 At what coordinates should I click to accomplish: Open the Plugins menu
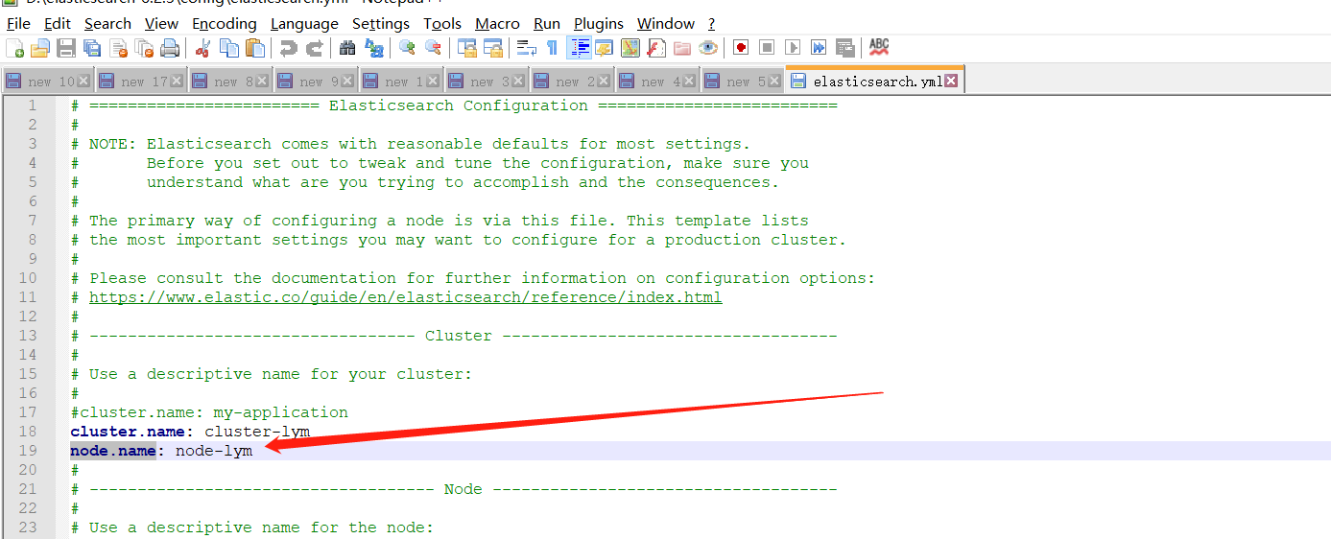click(599, 23)
